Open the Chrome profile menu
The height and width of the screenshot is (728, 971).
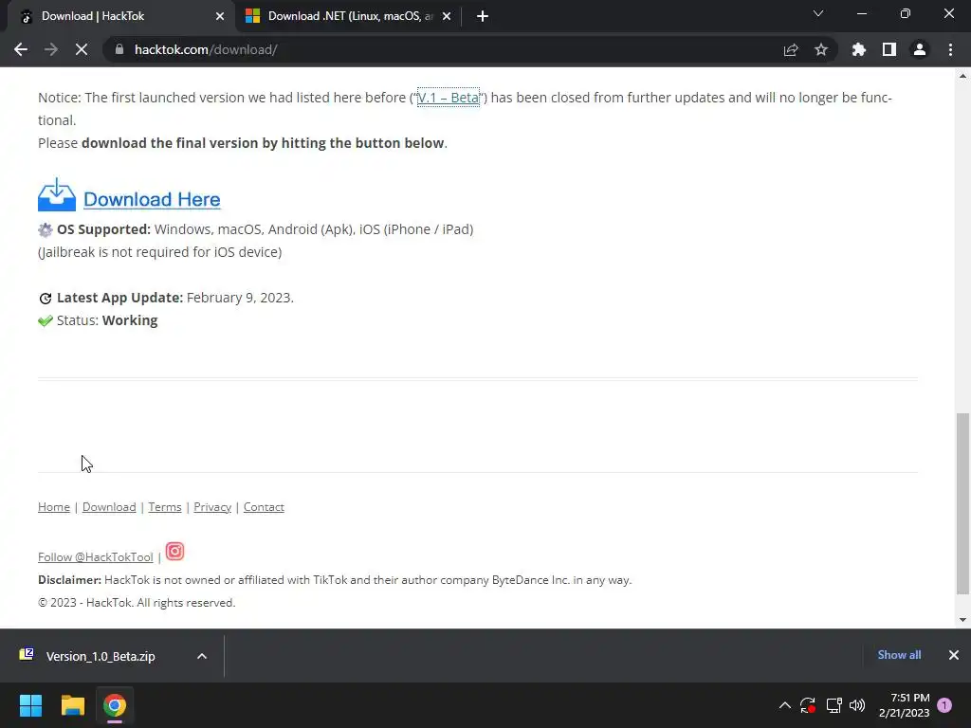[920, 49]
